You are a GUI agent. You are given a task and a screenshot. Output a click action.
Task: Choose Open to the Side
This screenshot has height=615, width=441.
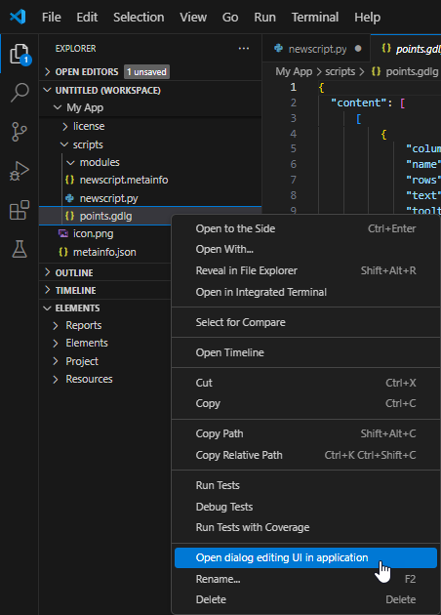pyautogui.click(x=305, y=228)
